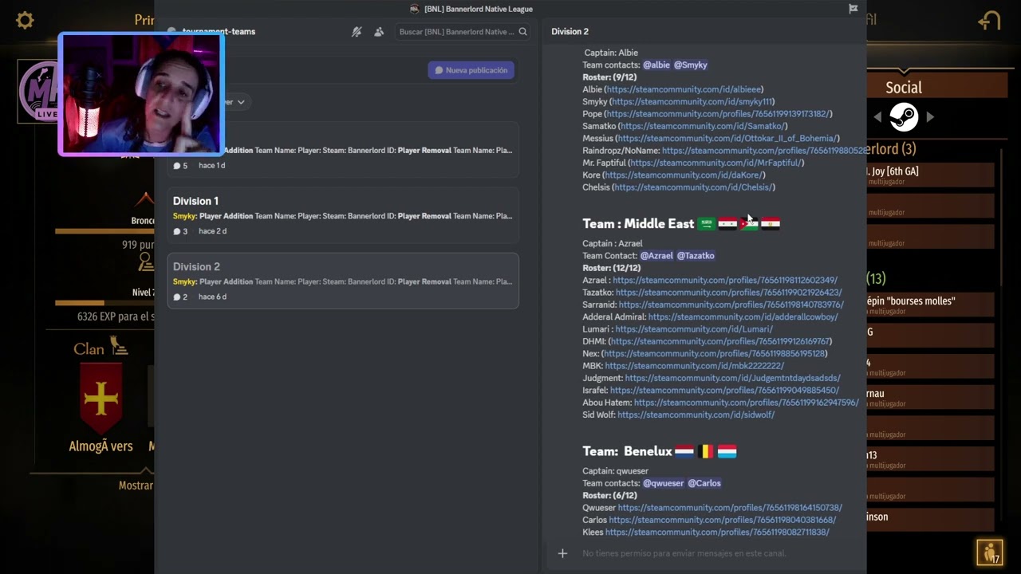This screenshot has height=574, width=1021.
Task: Open Sarranid's Steam profile link
Action: coord(731,305)
